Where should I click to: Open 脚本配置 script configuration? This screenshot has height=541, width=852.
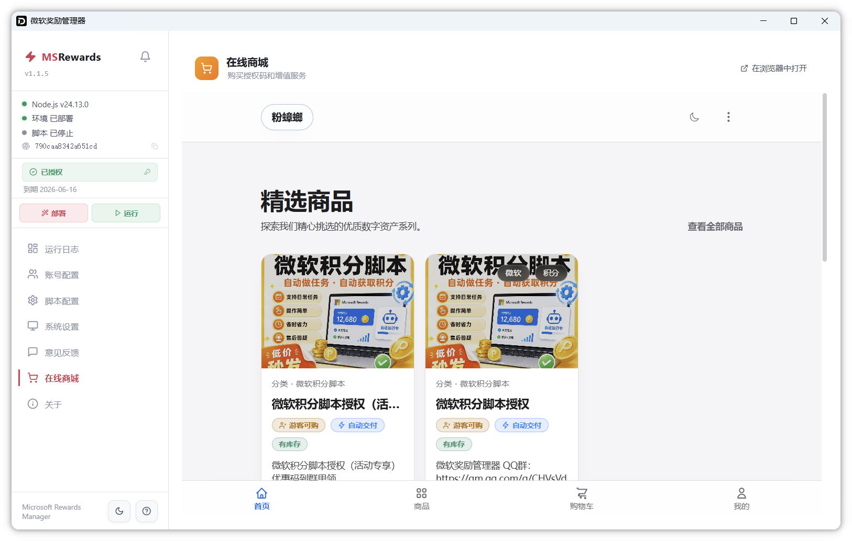pyautogui.click(x=90, y=301)
